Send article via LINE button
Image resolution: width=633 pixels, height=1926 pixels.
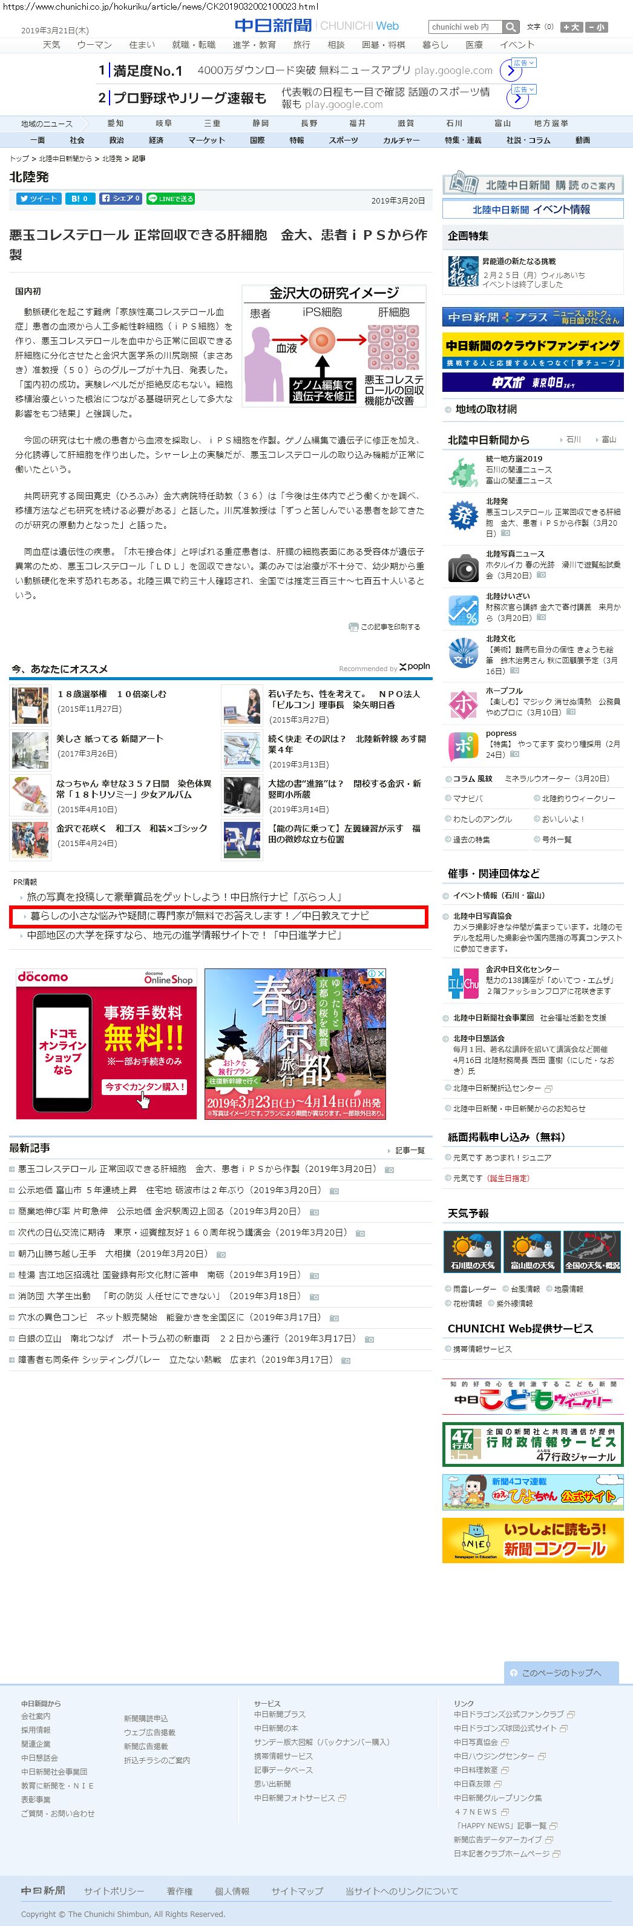point(171,199)
